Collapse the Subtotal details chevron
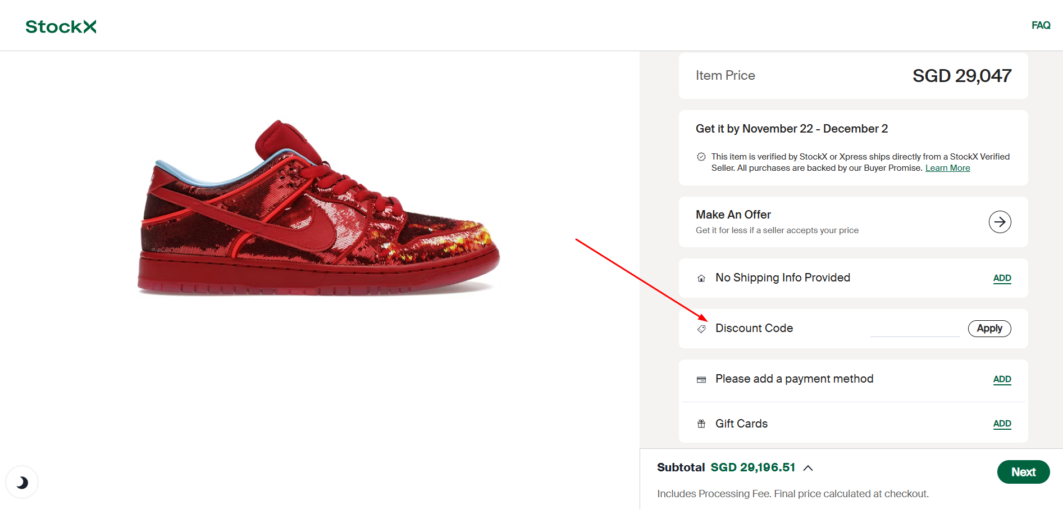Viewport: 1063px width, 509px height. pos(809,467)
